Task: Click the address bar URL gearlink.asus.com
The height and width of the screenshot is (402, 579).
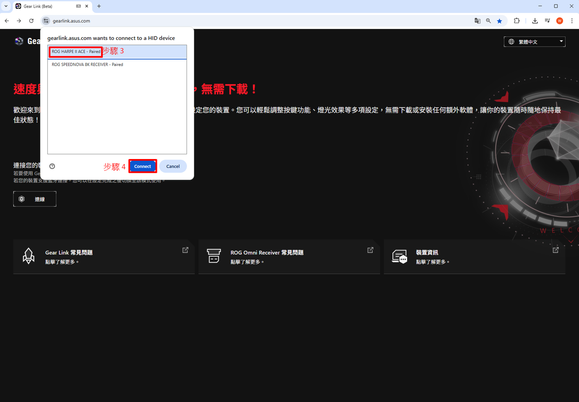Action: 71,21
